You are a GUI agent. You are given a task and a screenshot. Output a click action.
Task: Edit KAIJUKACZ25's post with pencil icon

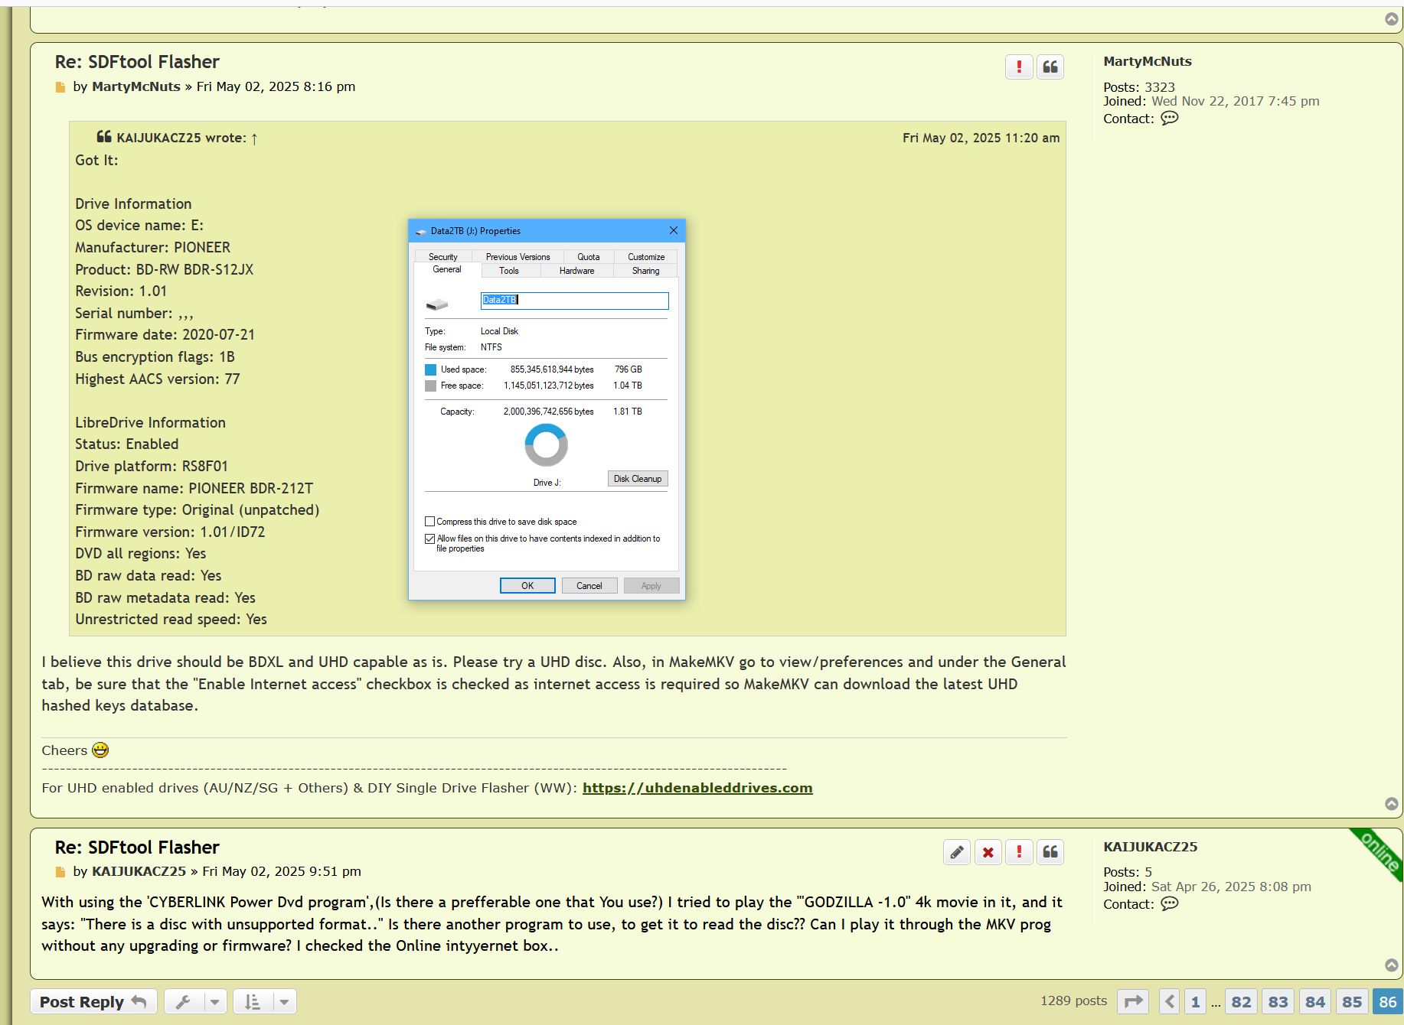(956, 852)
